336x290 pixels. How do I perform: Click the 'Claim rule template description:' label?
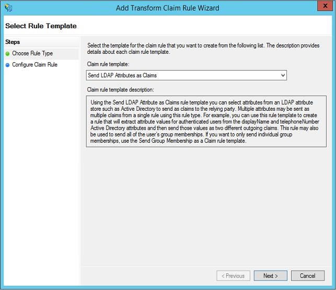click(120, 90)
